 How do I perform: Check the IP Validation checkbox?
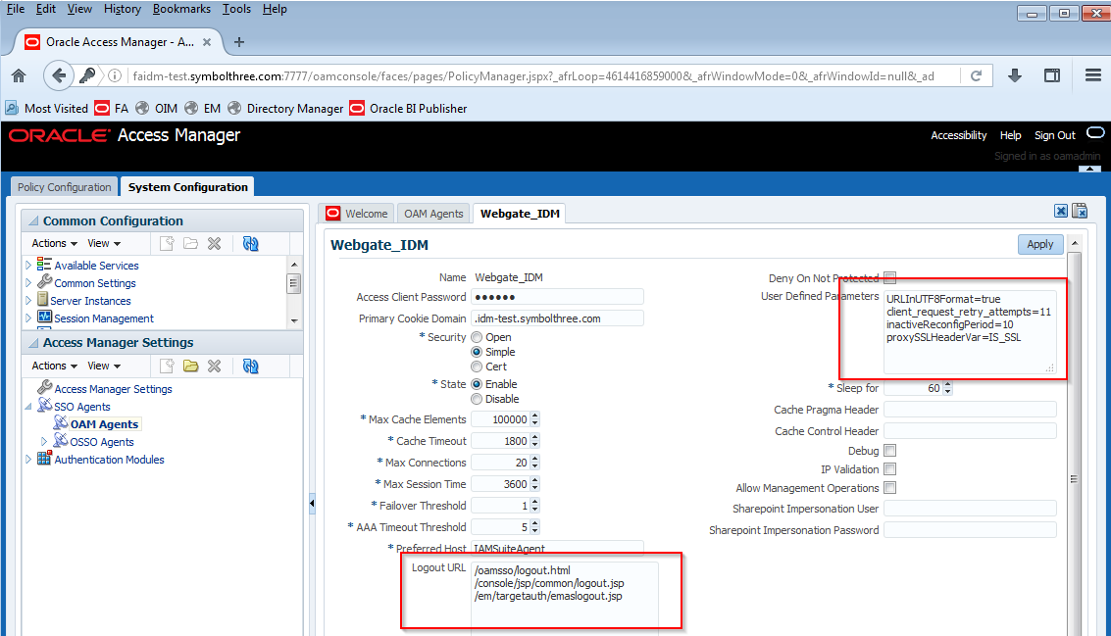coord(889,469)
